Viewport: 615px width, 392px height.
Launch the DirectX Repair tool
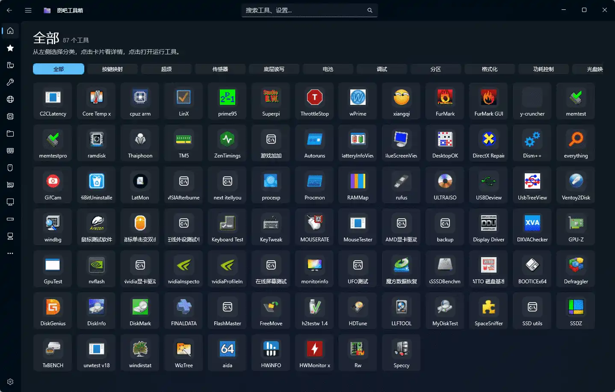click(489, 143)
